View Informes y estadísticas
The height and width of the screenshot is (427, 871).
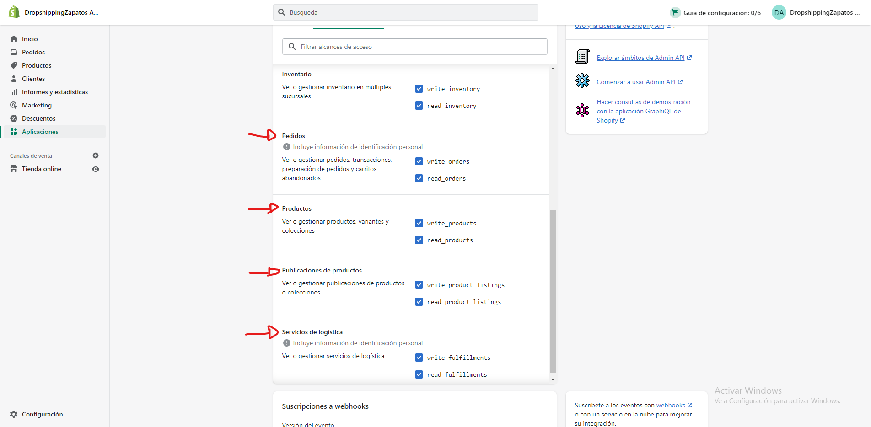pyautogui.click(x=55, y=91)
